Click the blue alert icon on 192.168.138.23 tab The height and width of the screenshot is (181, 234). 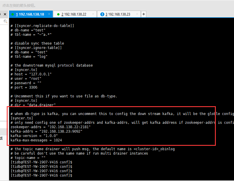102,14
